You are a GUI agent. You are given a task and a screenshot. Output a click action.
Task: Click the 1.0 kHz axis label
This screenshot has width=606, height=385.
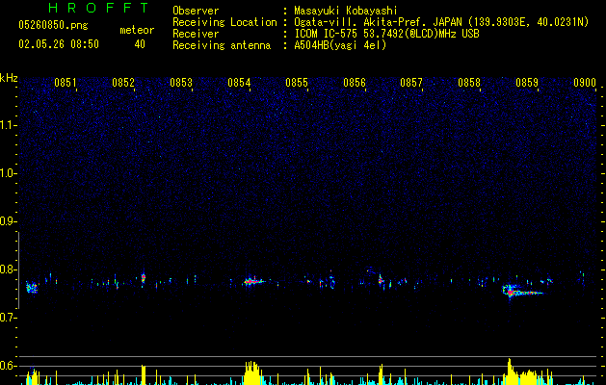(9, 173)
